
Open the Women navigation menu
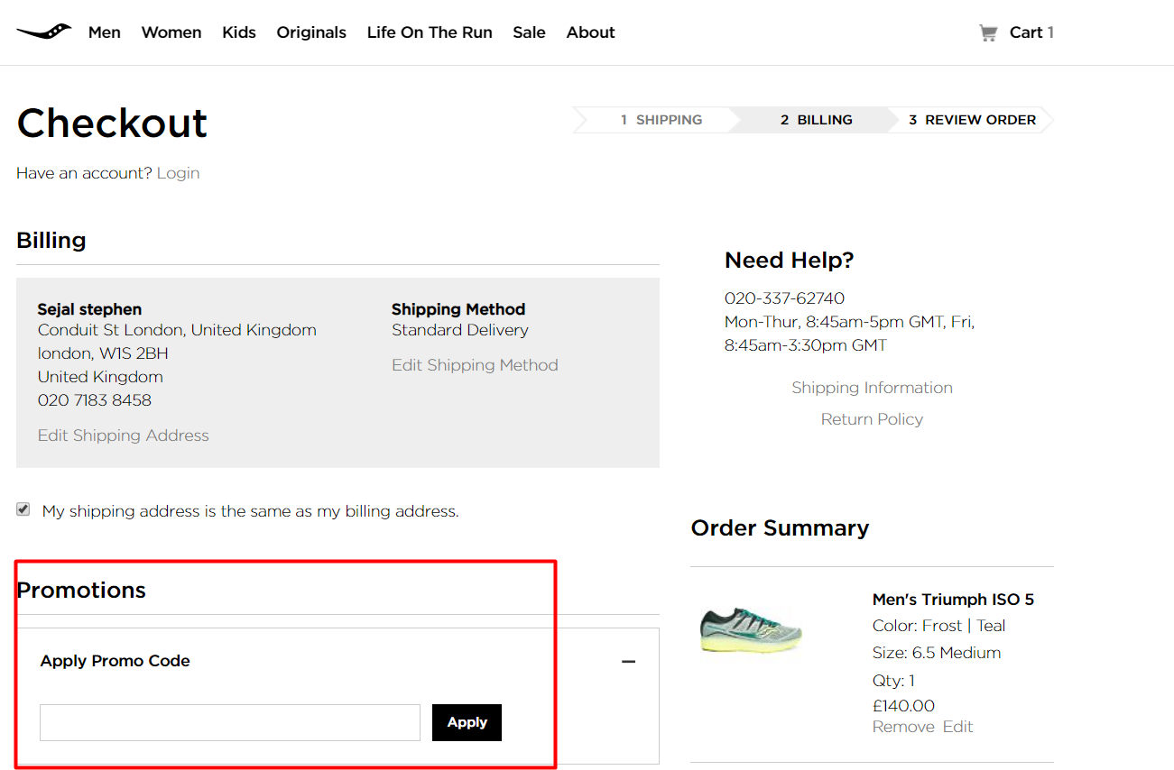(171, 32)
